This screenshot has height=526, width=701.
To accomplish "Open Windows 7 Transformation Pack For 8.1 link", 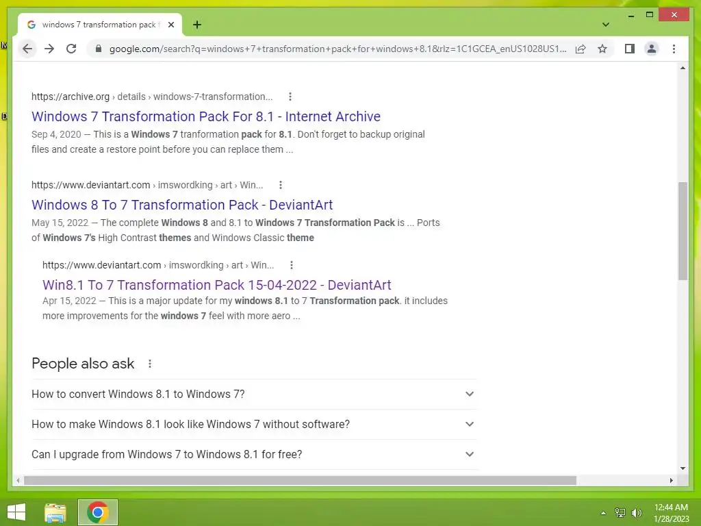I will [206, 116].
